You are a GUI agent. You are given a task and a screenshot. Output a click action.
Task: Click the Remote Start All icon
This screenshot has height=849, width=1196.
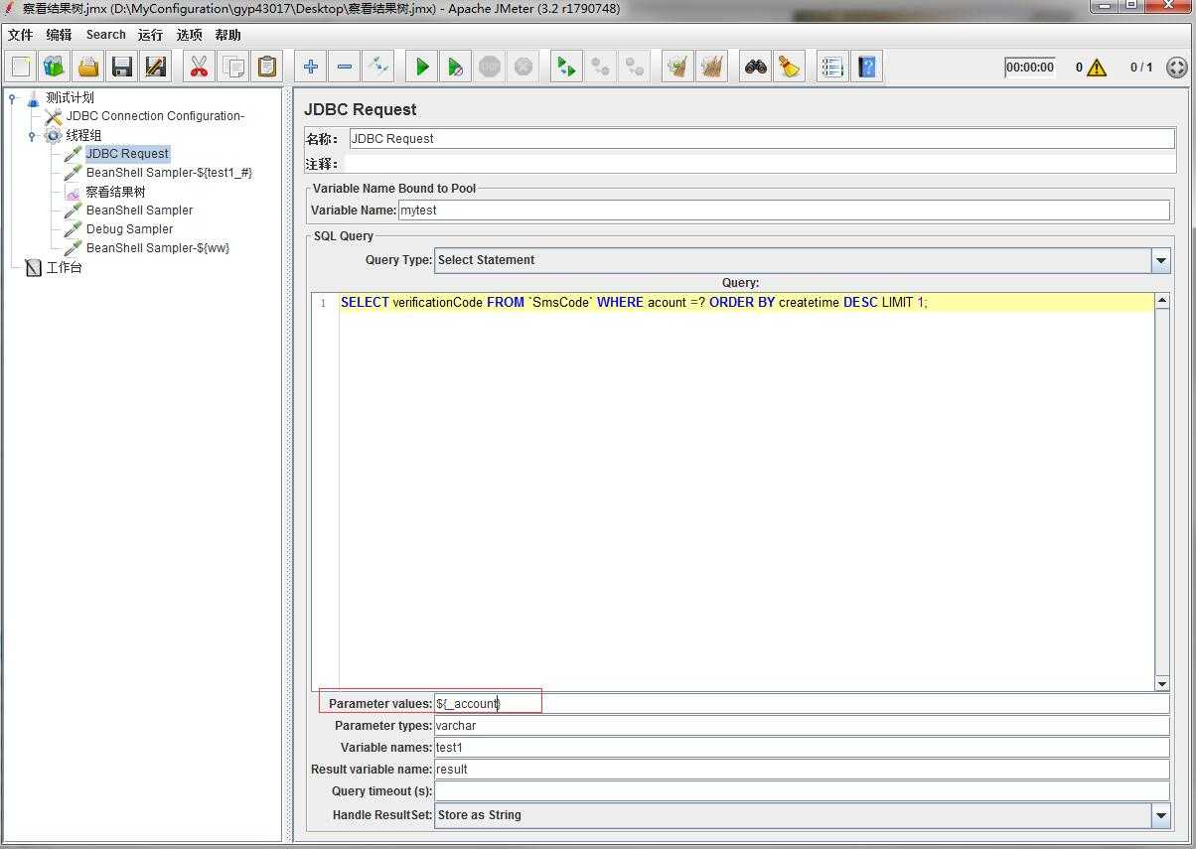(x=566, y=68)
